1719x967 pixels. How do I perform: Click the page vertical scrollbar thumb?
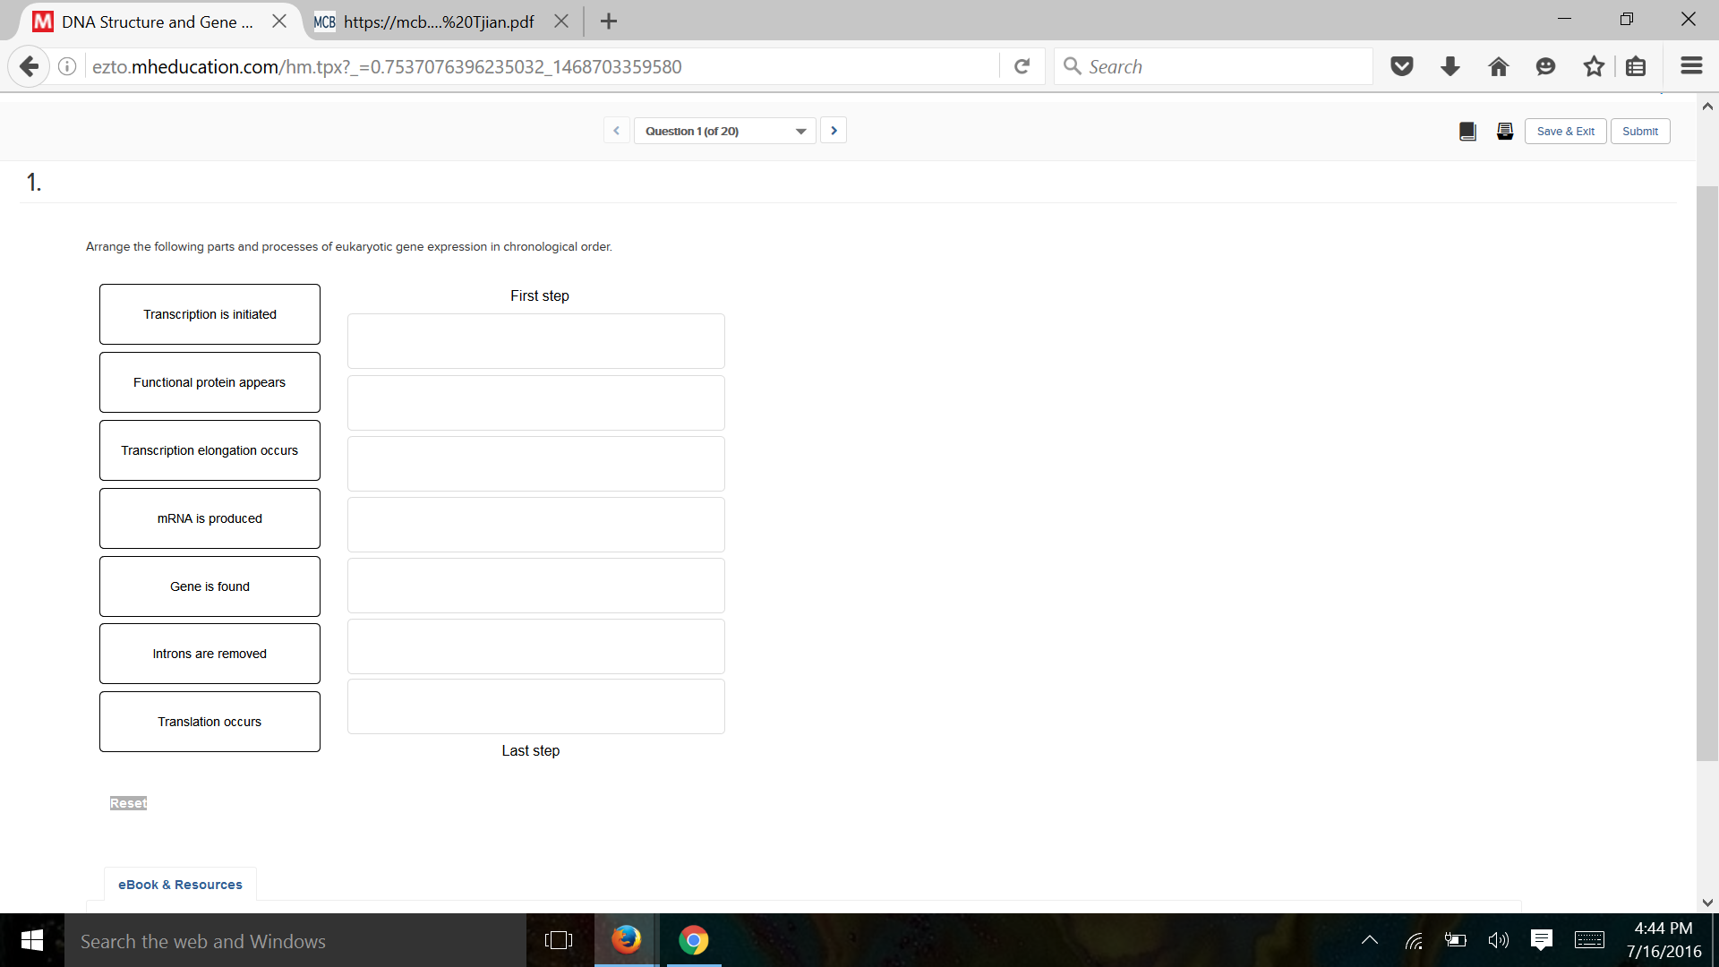click(1706, 473)
